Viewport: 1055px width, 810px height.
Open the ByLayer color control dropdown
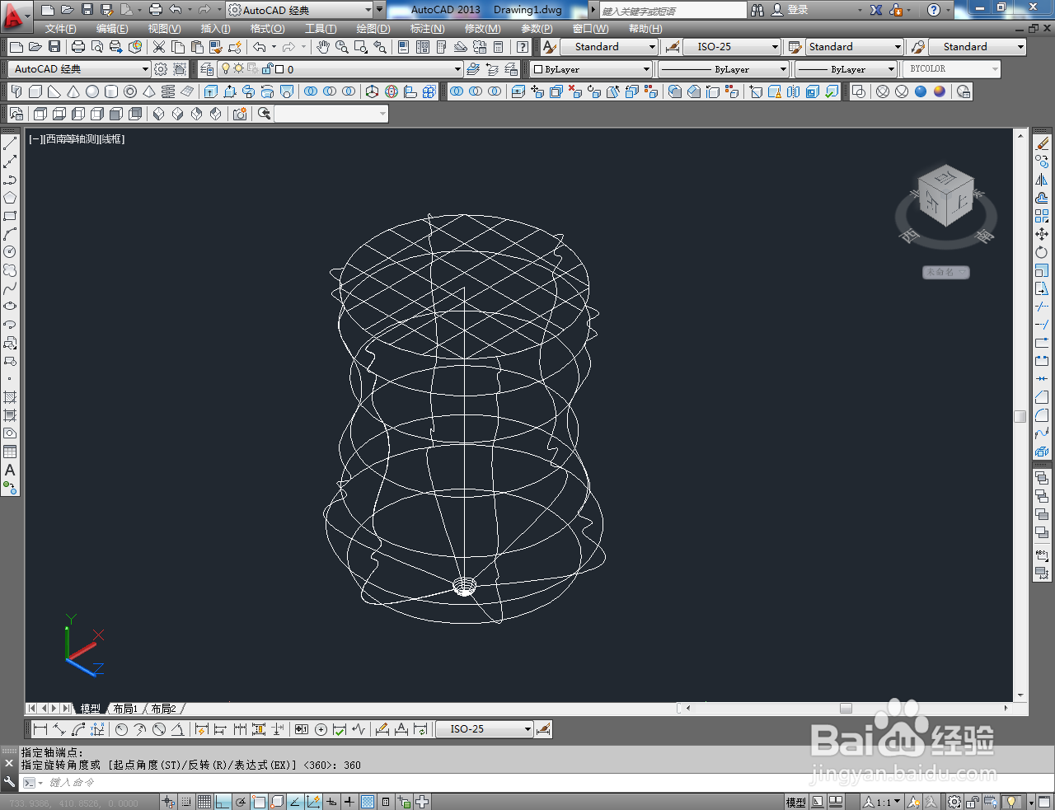[590, 69]
